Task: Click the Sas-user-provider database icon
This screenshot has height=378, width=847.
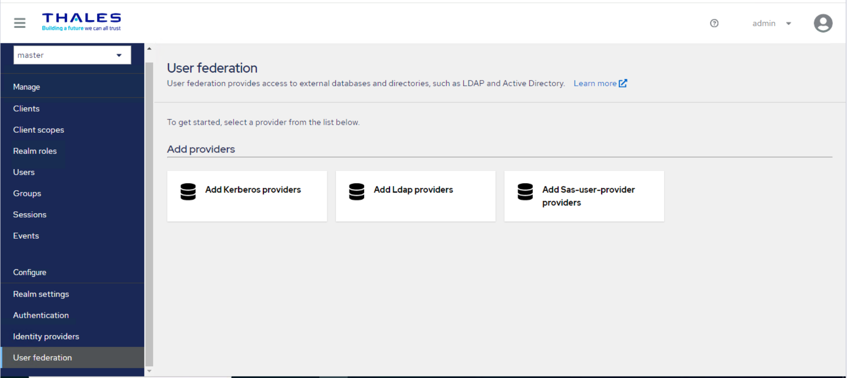Action: 525,192
